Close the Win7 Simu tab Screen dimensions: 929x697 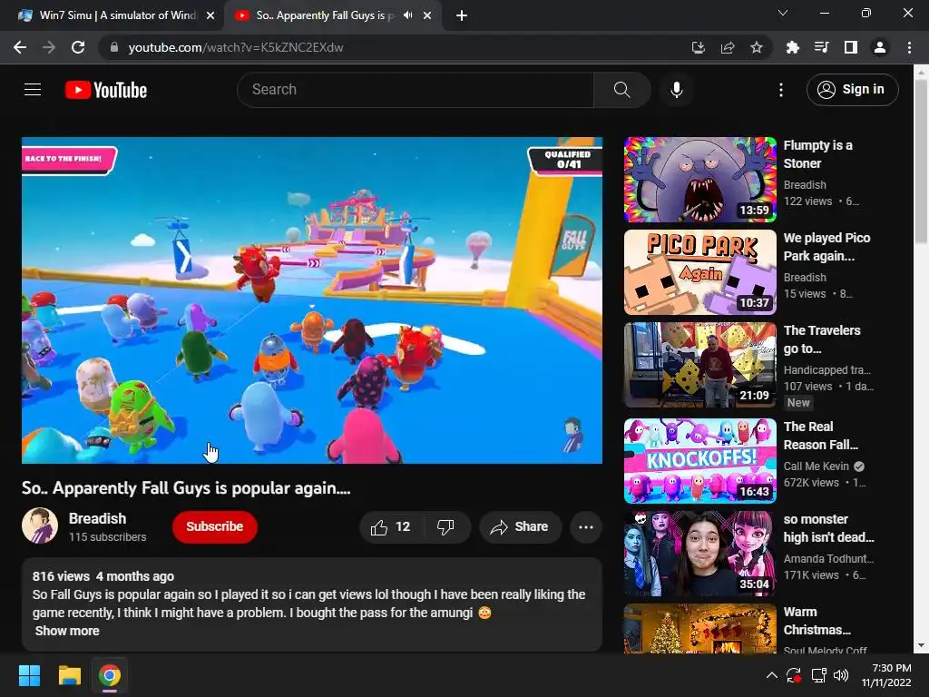coord(210,15)
